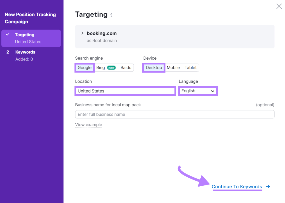Select the Google search engine option

tap(84, 67)
